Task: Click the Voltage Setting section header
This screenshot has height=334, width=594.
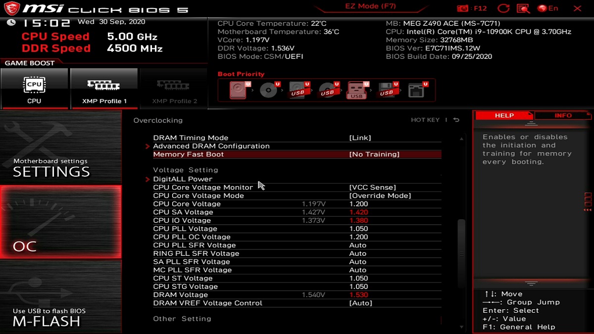Action: tap(186, 170)
